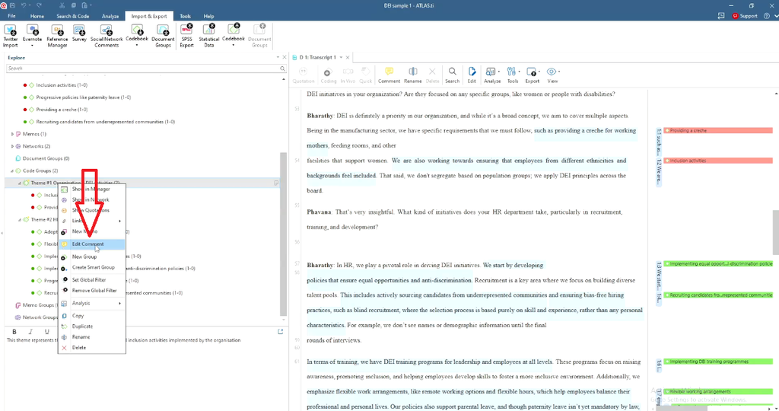
Task: Select Progressive policies like paternity leave code
Action: click(x=84, y=97)
